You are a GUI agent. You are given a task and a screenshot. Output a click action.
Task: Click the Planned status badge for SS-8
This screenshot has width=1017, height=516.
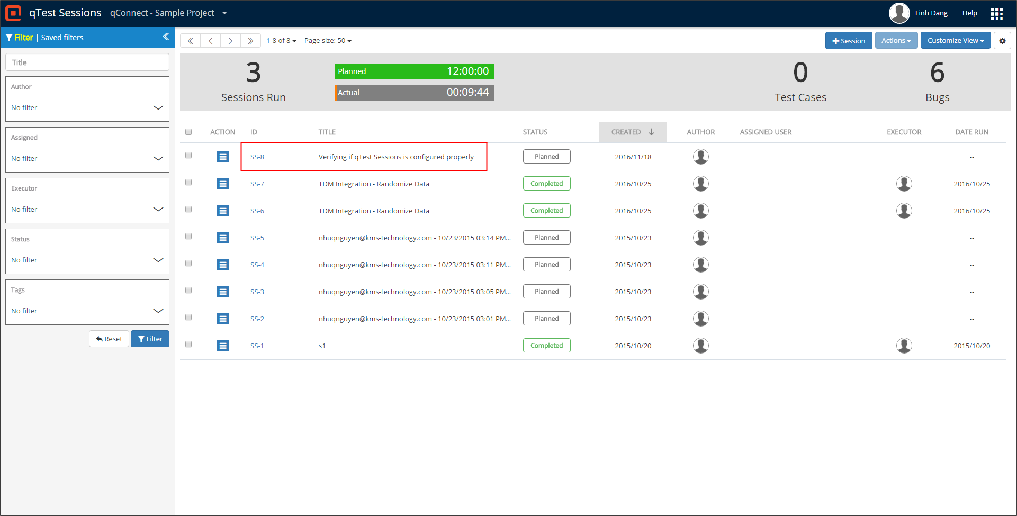coord(547,157)
